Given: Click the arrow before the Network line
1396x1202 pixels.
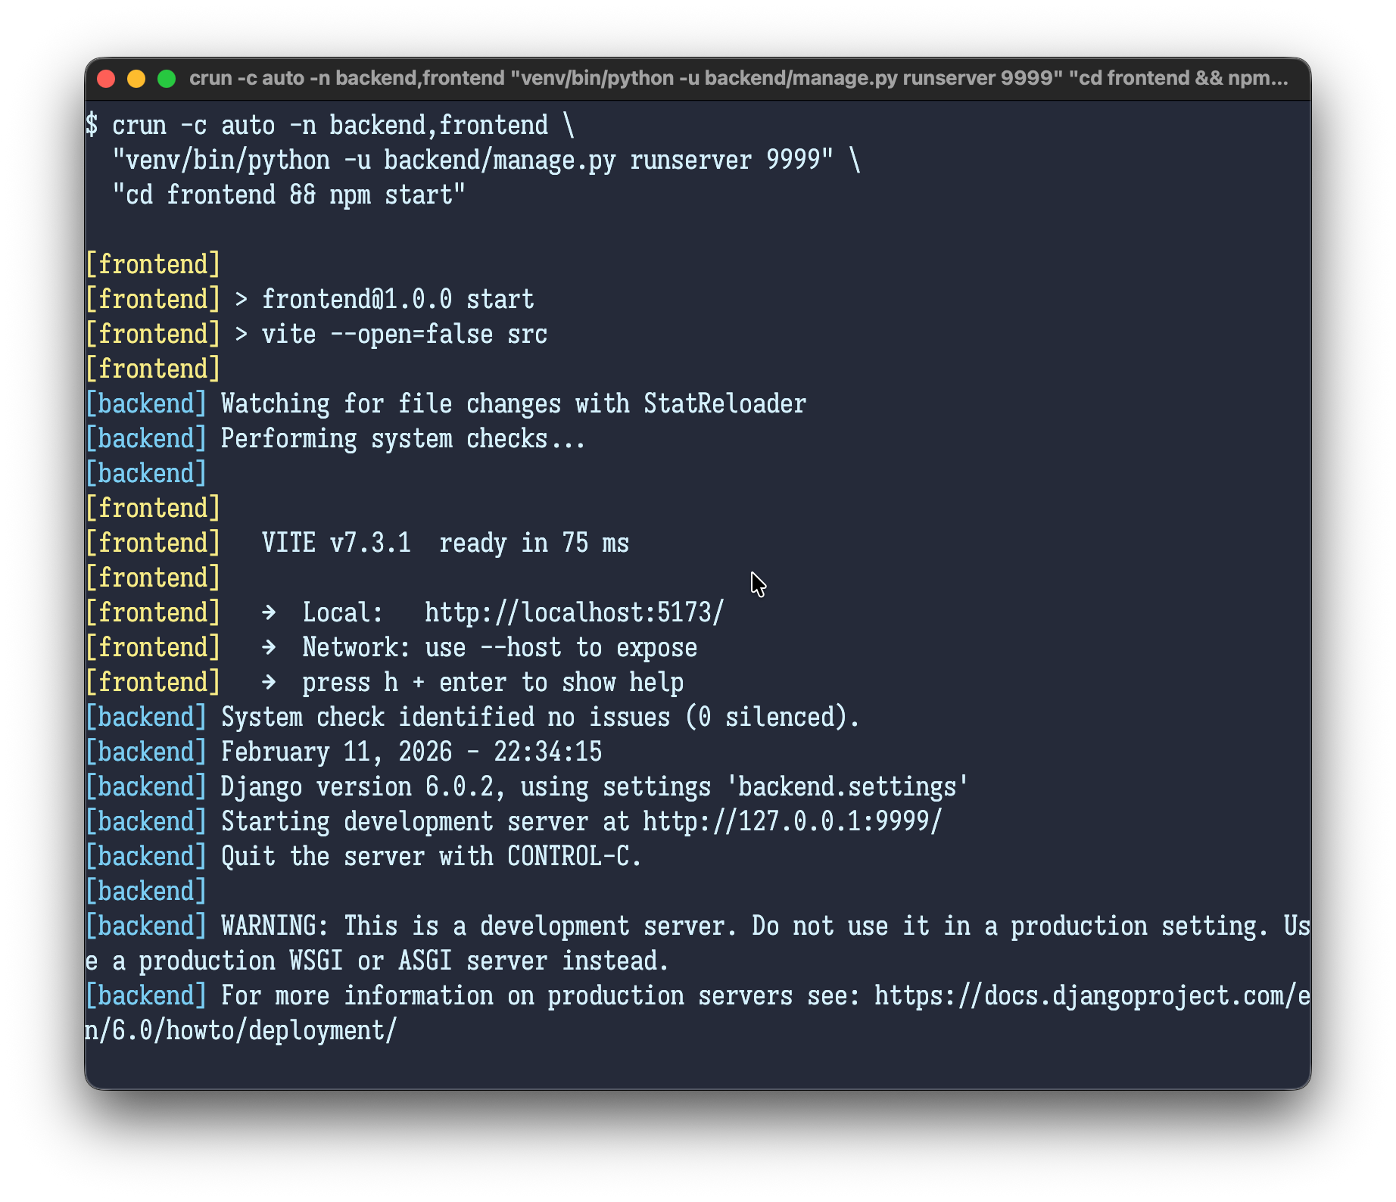Looking at the screenshot, I should [x=269, y=647].
